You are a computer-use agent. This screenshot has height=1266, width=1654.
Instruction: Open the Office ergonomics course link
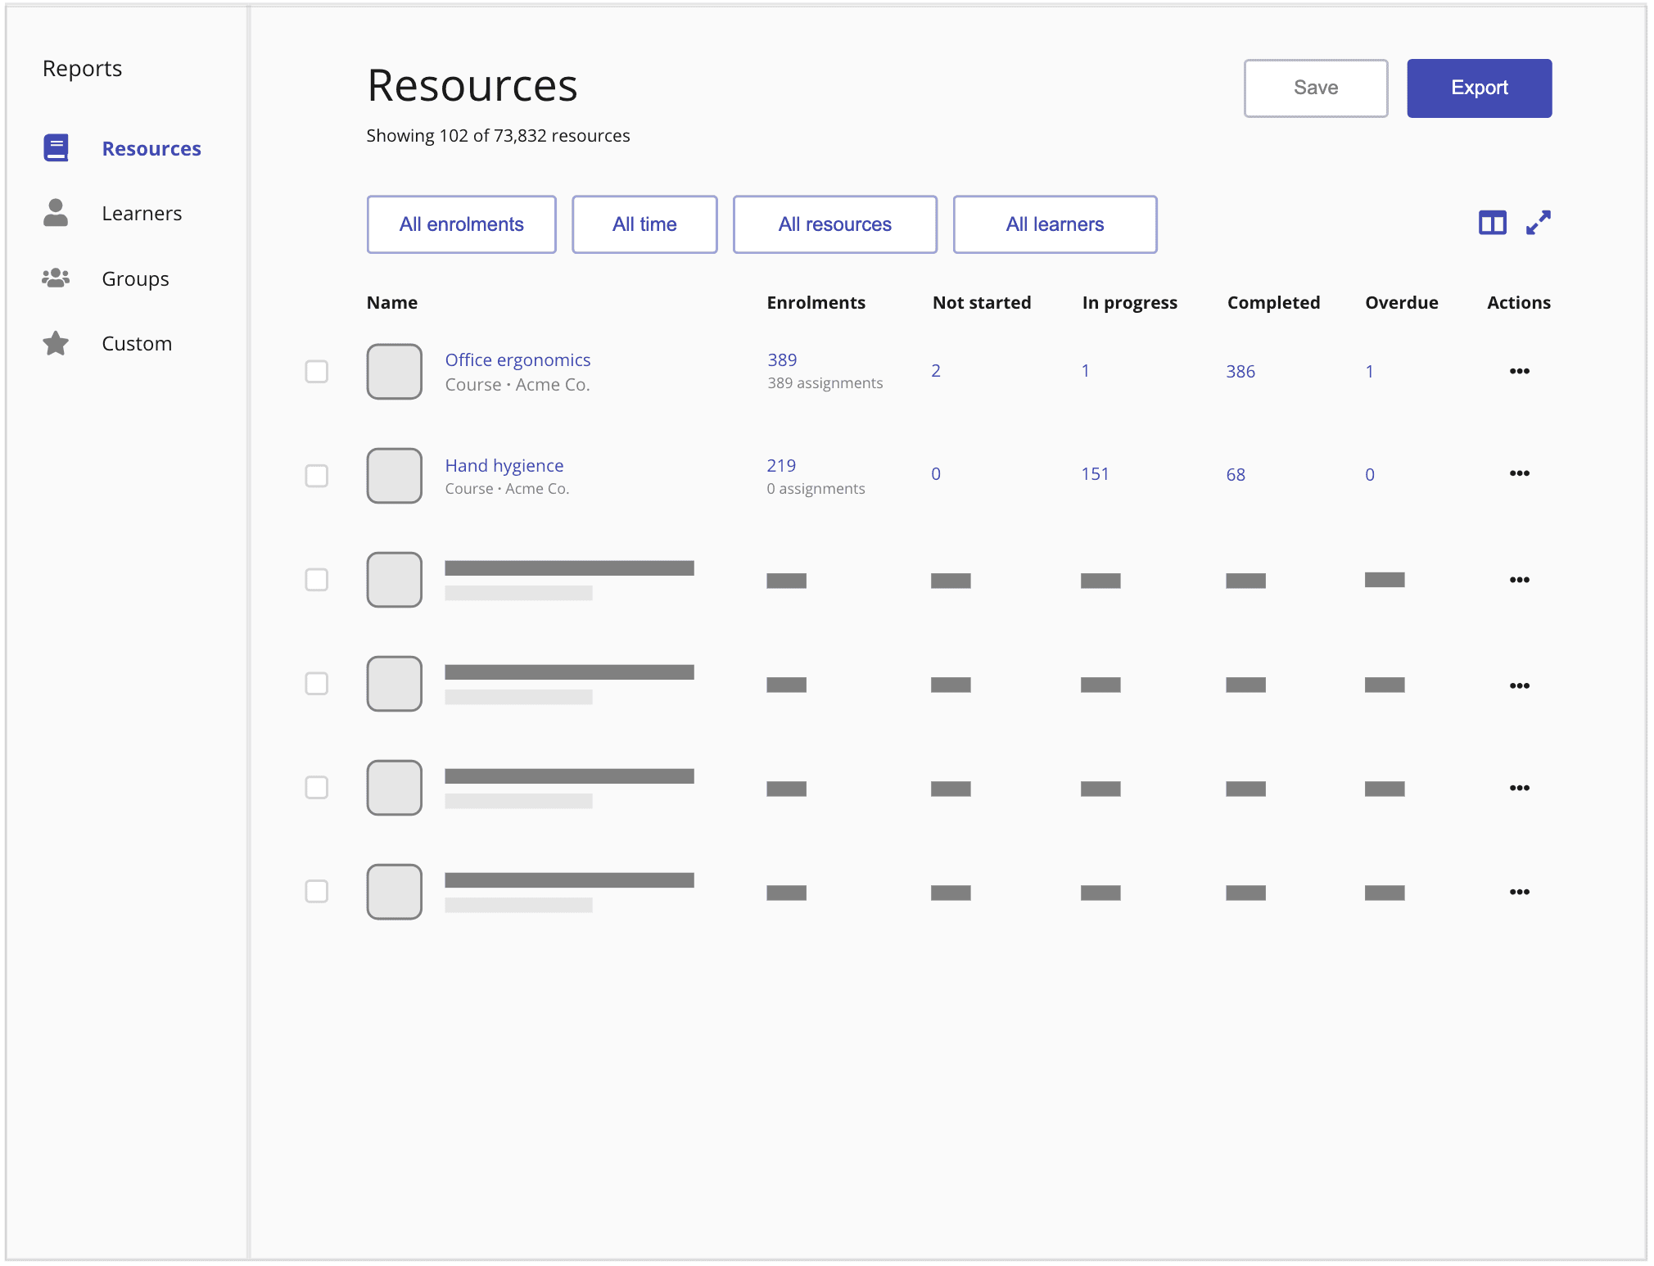517,359
